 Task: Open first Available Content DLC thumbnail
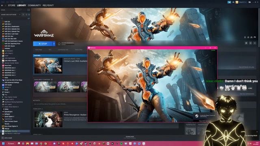tap(45, 87)
